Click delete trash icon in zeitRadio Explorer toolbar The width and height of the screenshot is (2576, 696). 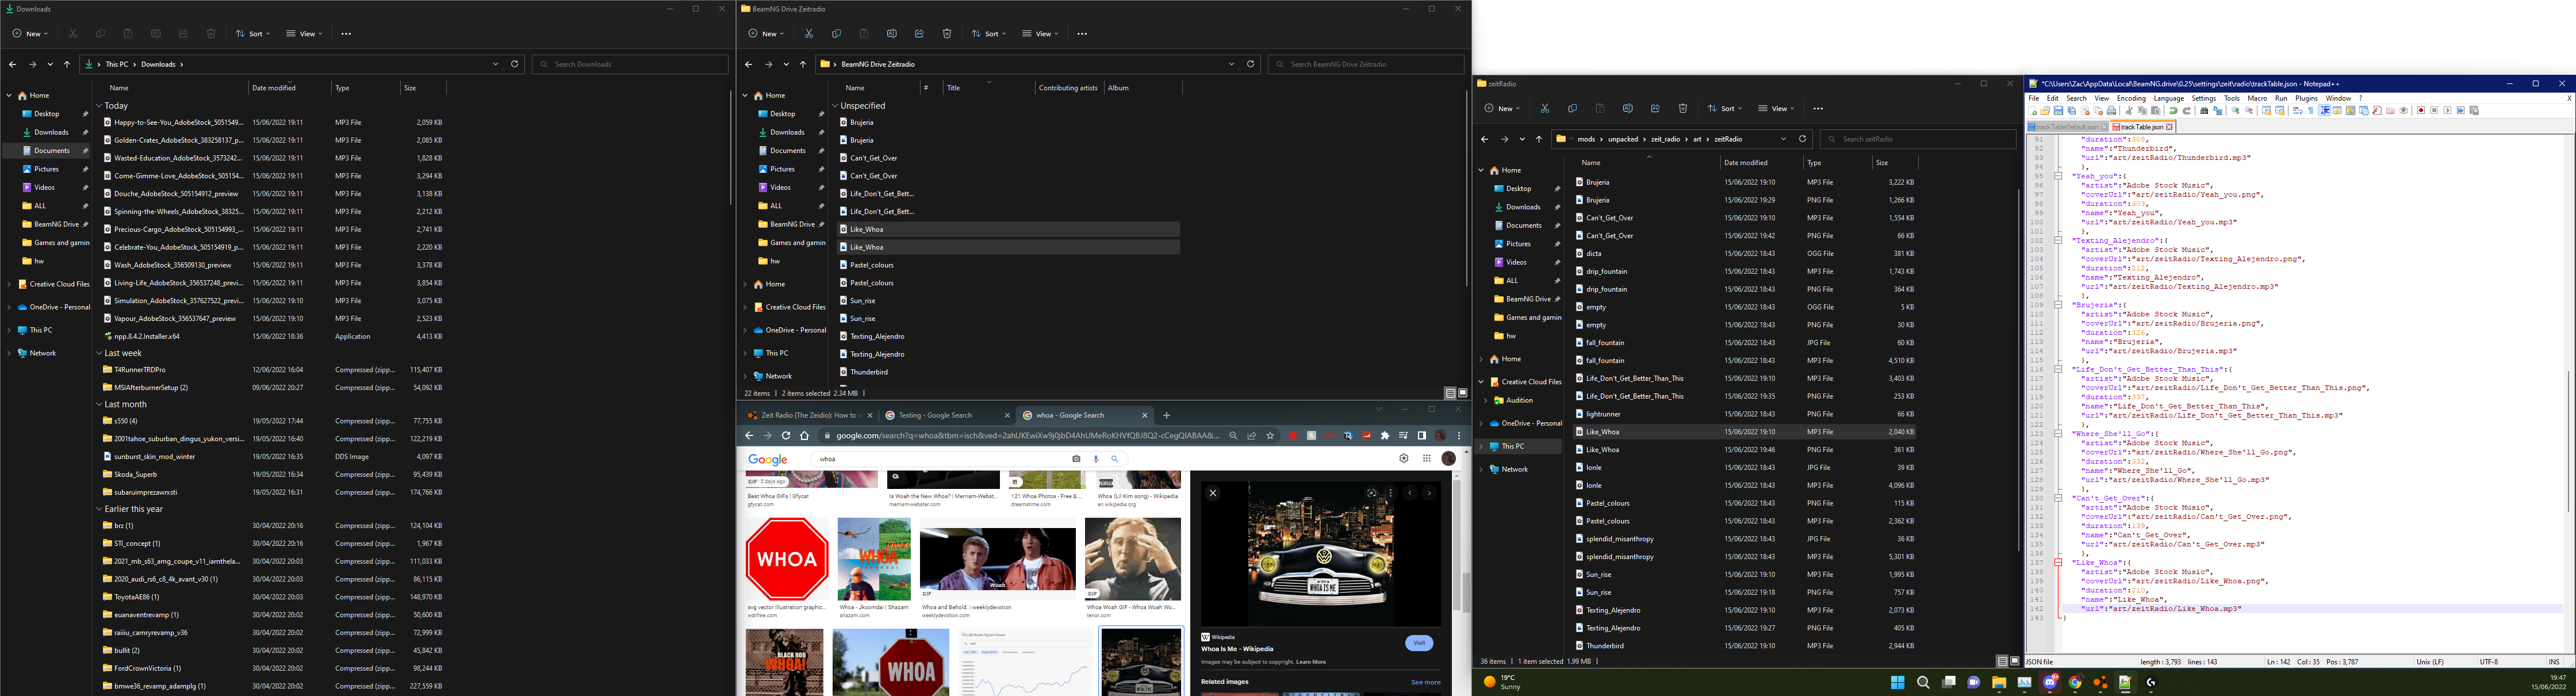(1683, 109)
